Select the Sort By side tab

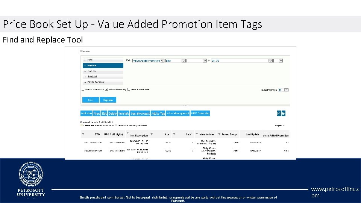[x=103, y=71]
